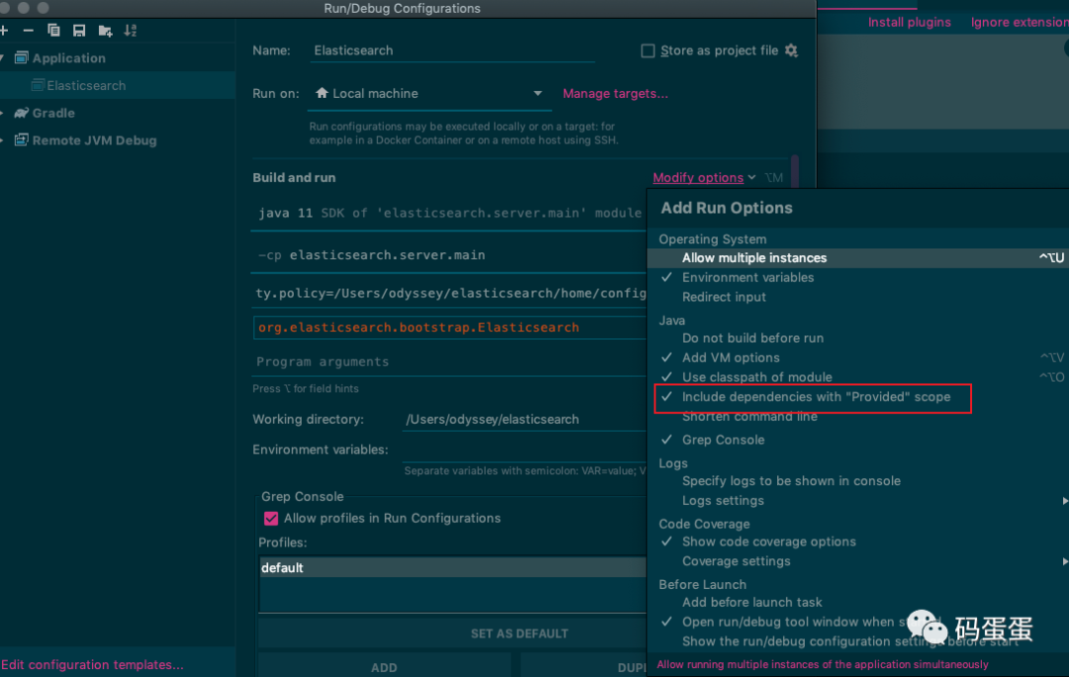The height and width of the screenshot is (677, 1069).
Task: Collapse the Application configuration group
Action: [2, 58]
